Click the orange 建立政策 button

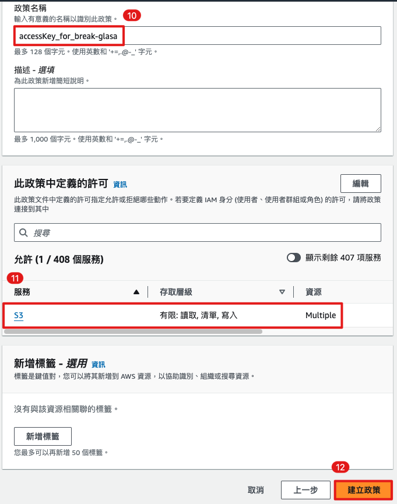click(364, 490)
